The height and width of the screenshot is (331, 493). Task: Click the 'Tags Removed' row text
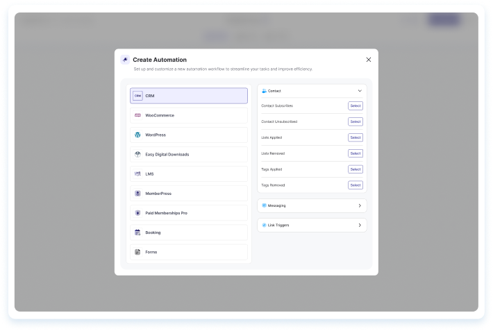[x=273, y=185]
